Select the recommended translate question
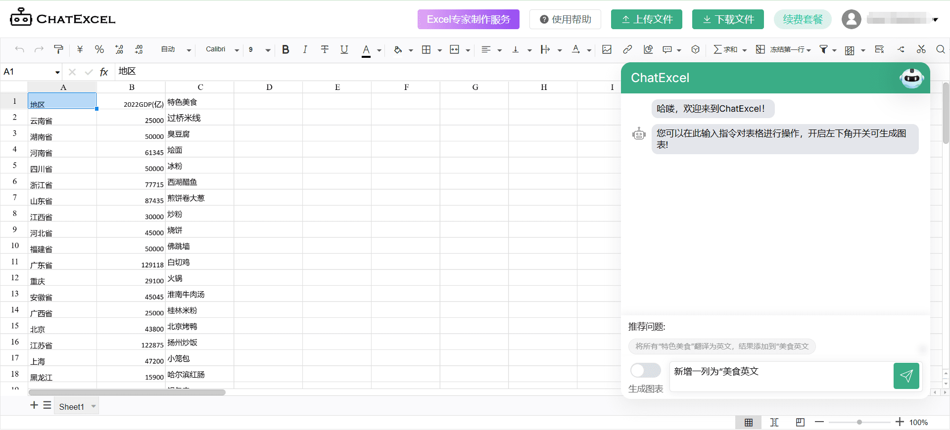This screenshot has width=950, height=430. (722, 346)
